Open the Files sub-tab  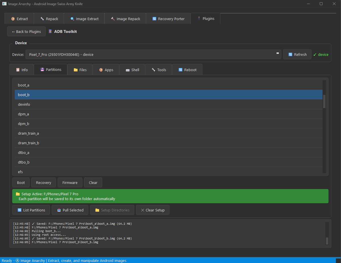[80, 70]
